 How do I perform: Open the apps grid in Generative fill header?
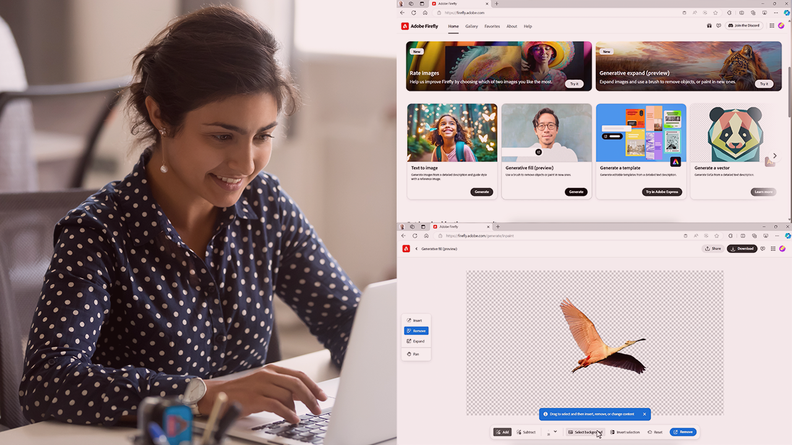[x=773, y=248]
